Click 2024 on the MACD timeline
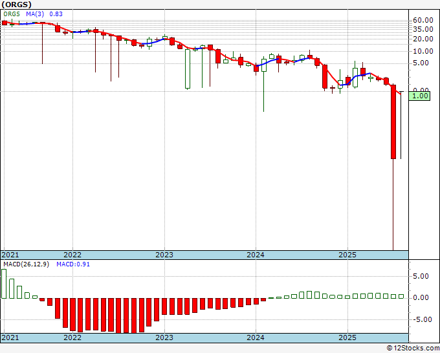The height and width of the screenshot is (353, 440). [x=256, y=337]
